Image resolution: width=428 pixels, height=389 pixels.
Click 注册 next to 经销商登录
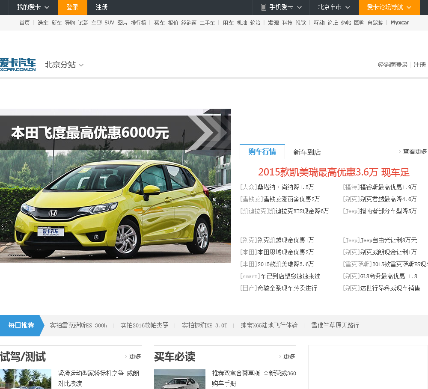click(419, 65)
